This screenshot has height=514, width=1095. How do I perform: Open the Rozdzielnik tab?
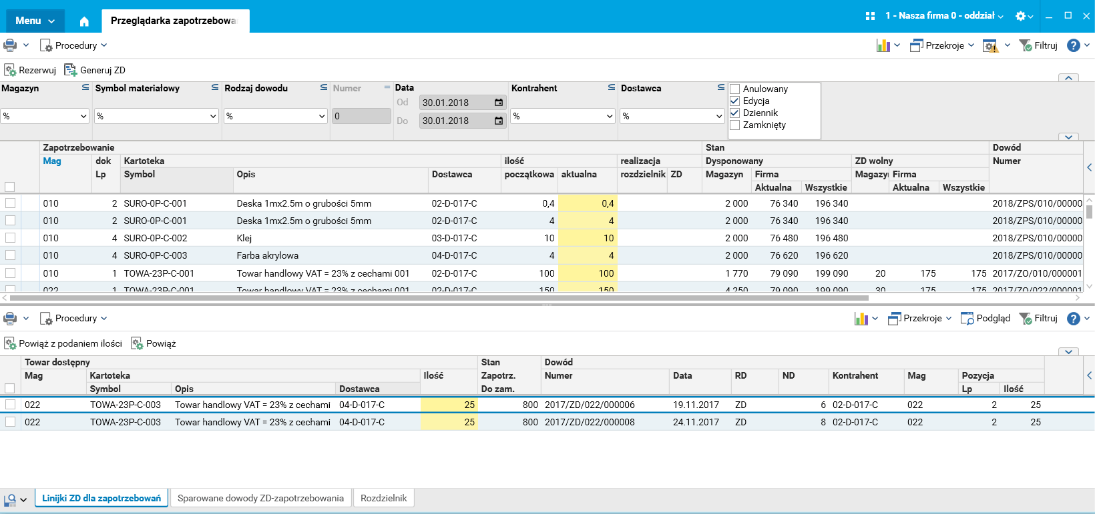coord(383,498)
